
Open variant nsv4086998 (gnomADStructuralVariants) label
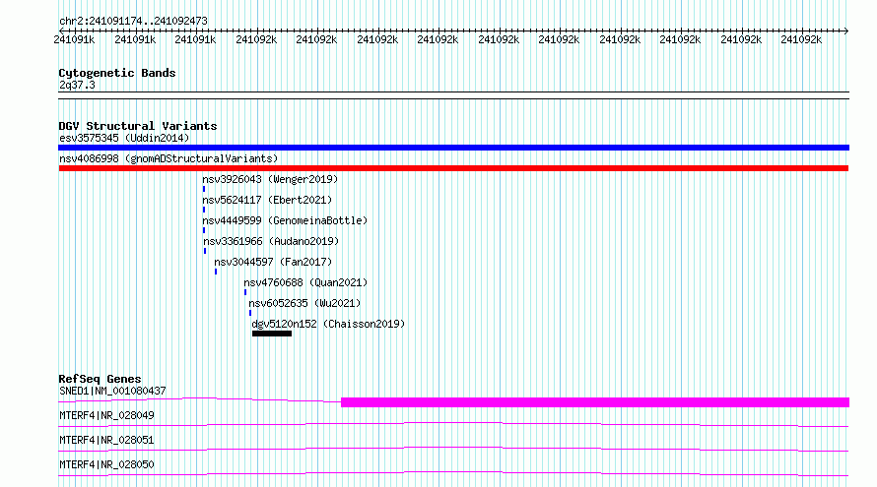[169, 158]
